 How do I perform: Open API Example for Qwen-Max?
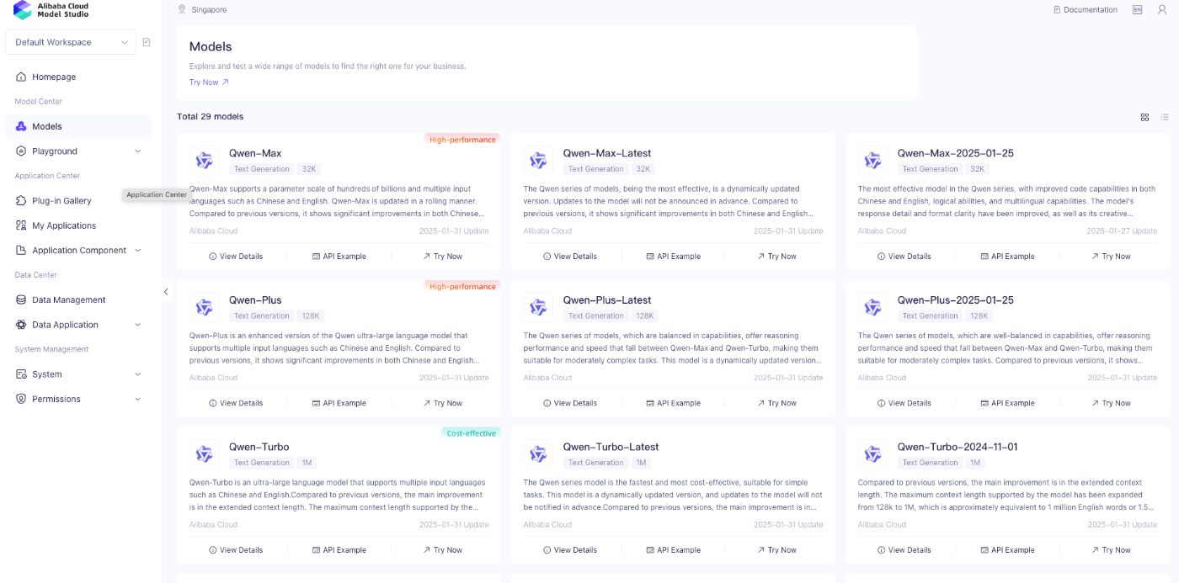(339, 257)
